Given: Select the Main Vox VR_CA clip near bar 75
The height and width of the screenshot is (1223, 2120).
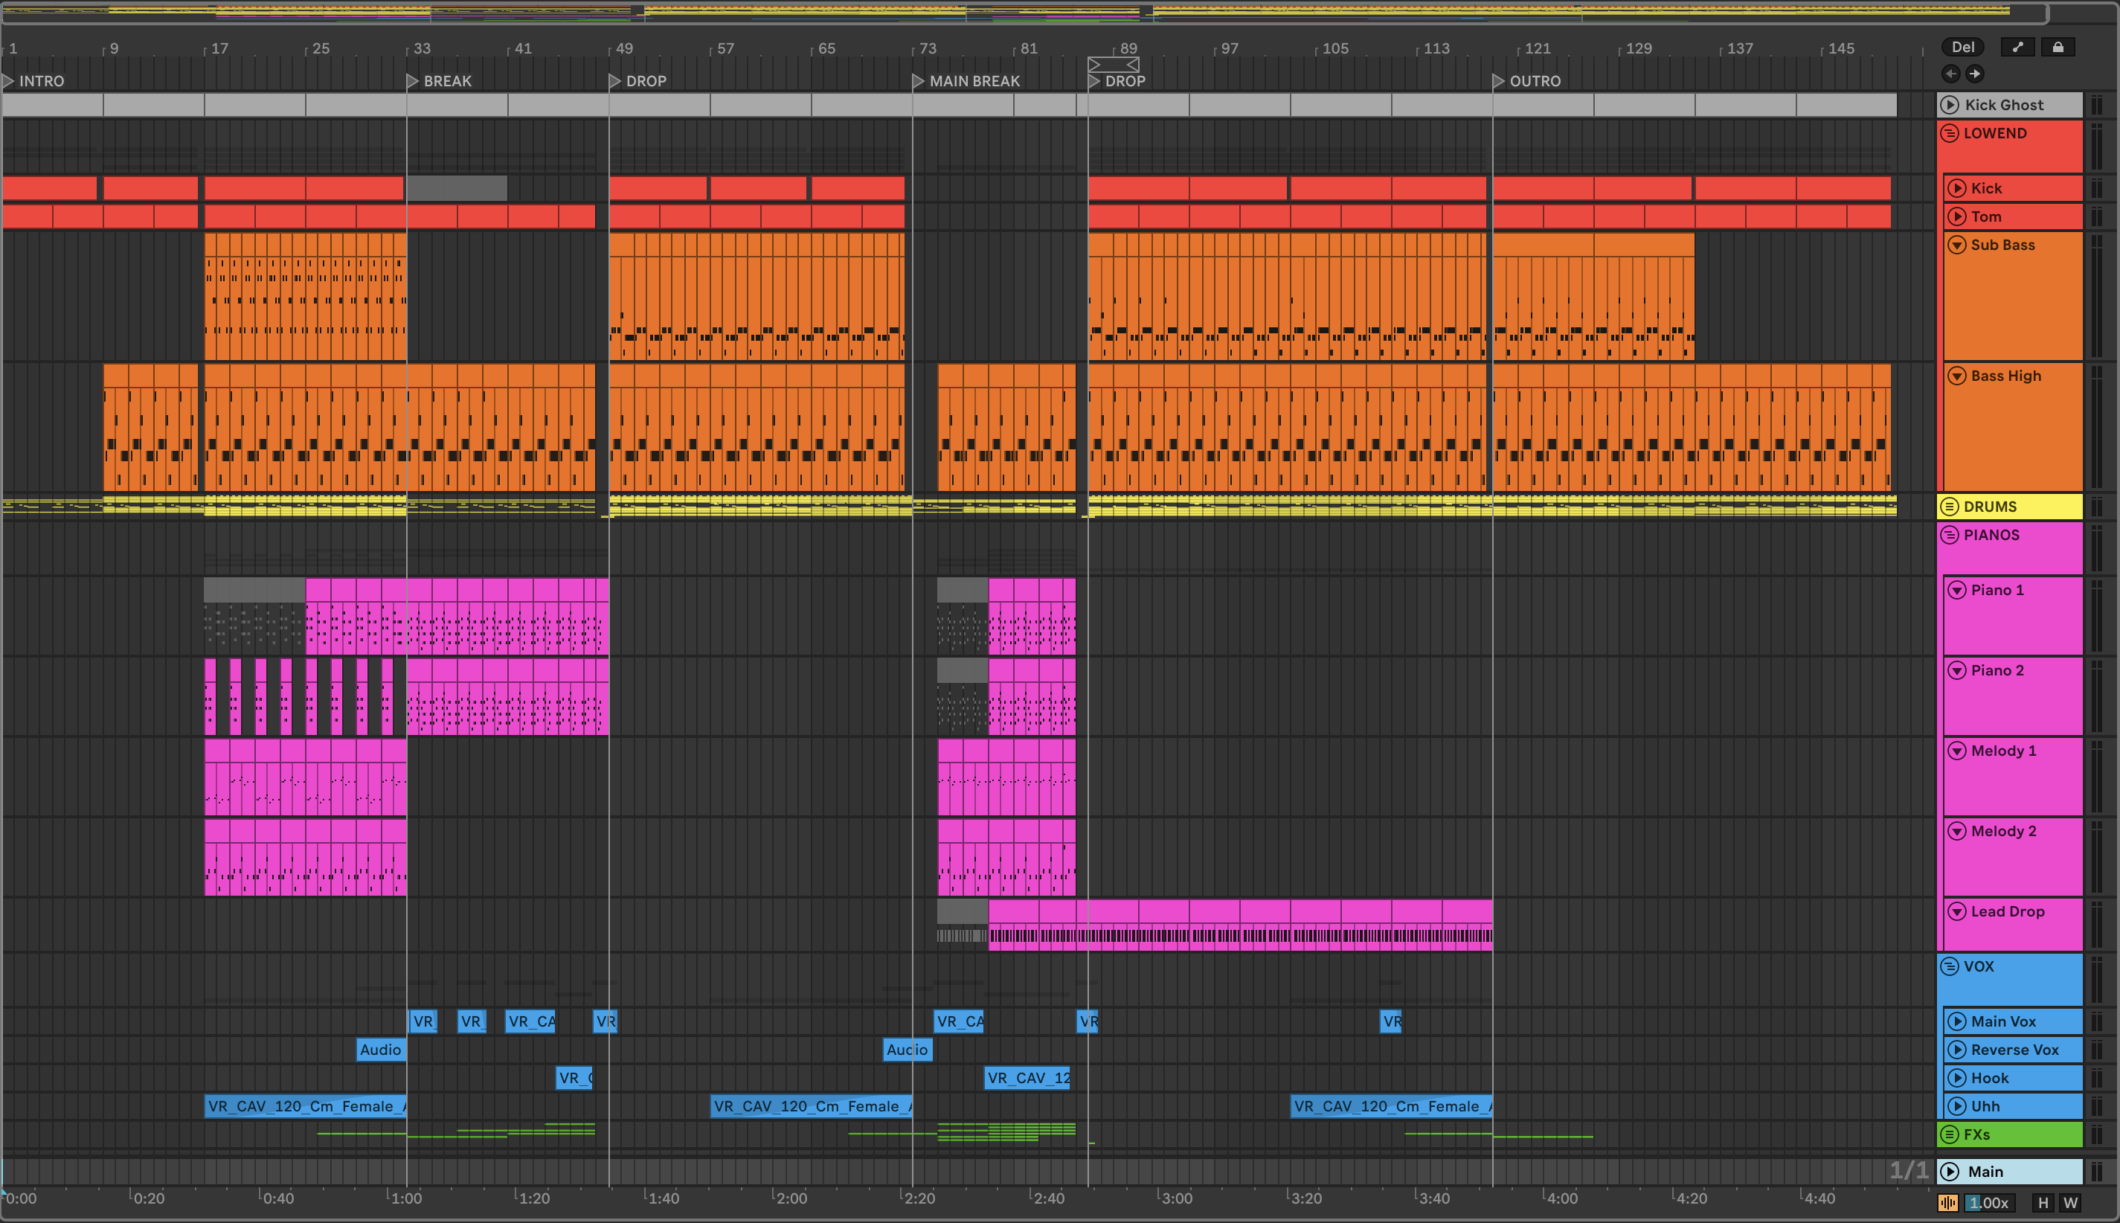Looking at the screenshot, I should (x=960, y=1021).
